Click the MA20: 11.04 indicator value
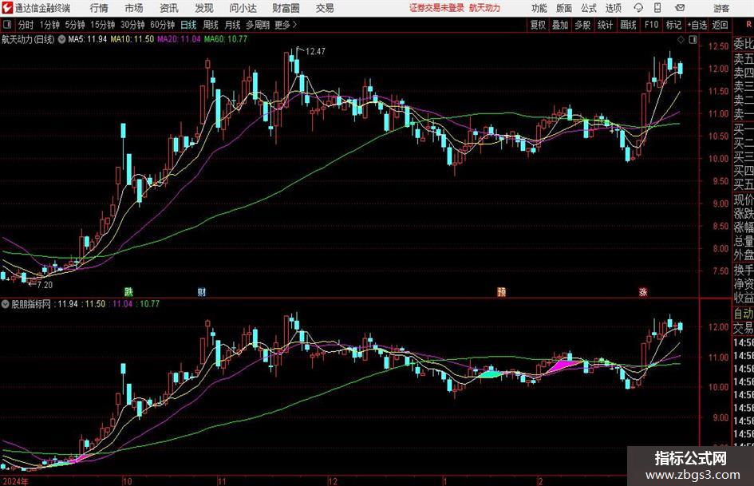Viewport: 754px width, 486px height. click(x=179, y=39)
